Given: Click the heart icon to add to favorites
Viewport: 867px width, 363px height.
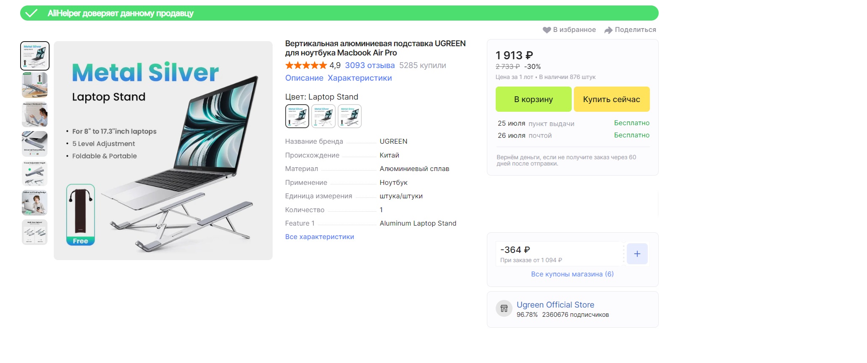Looking at the screenshot, I should pyautogui.click(x=546, y=30).
